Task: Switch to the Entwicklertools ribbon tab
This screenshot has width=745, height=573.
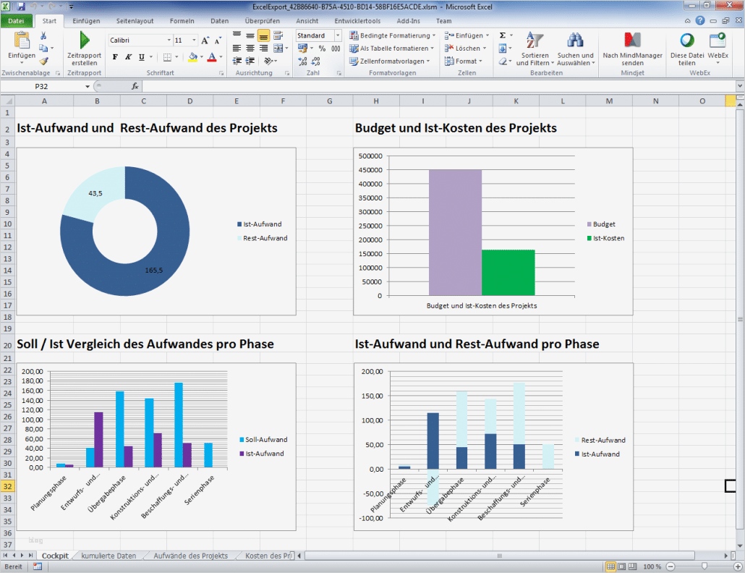Action: point(357,21)
